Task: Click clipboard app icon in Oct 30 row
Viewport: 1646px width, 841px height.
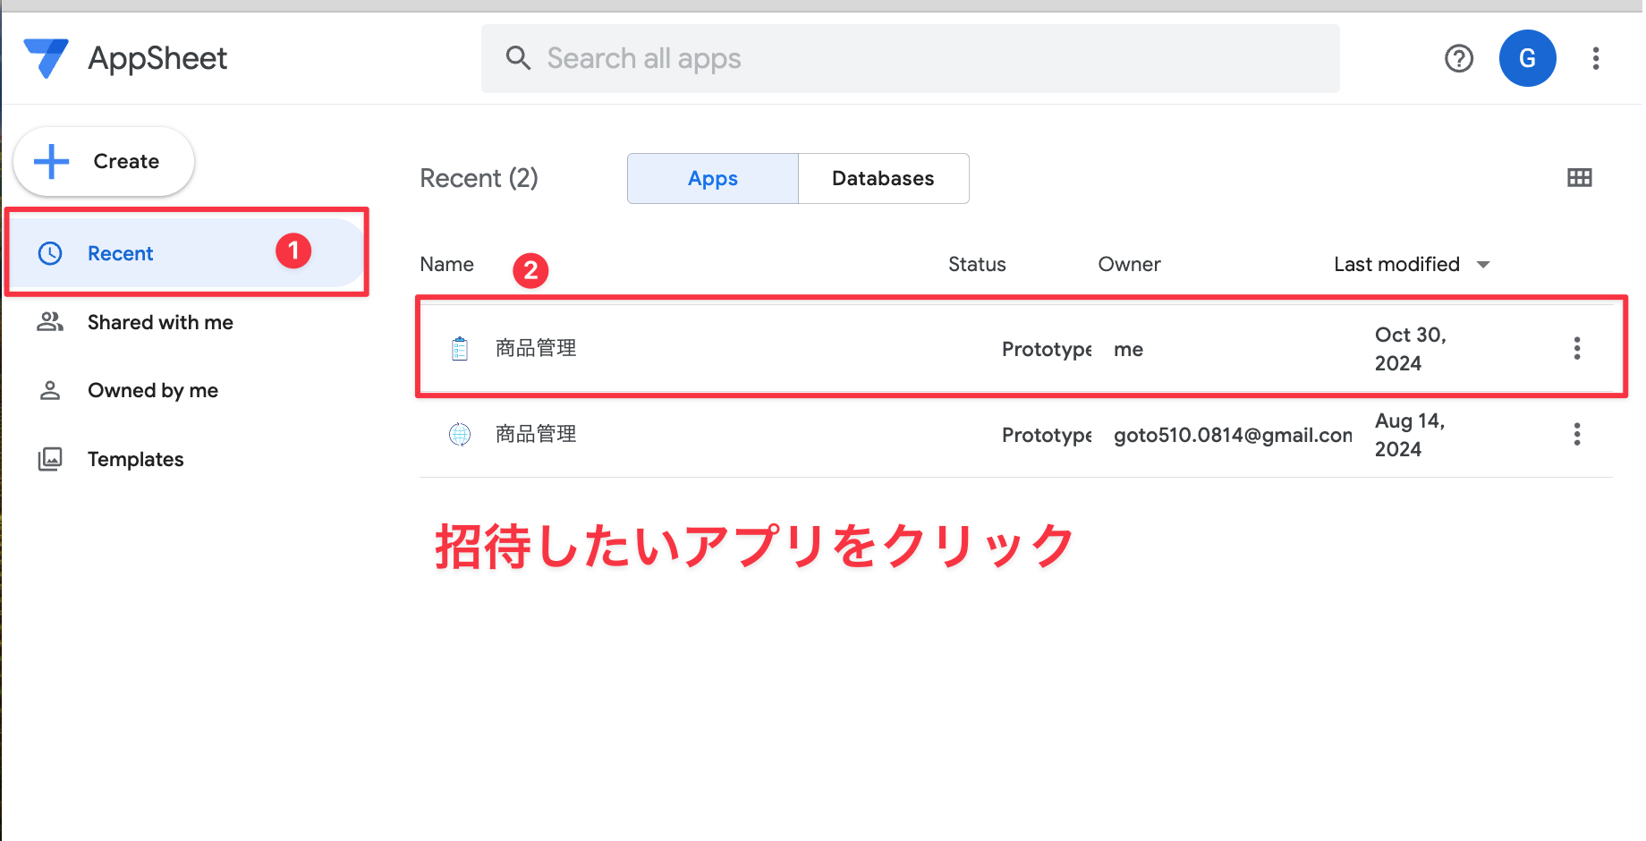Action: [460, 348]
